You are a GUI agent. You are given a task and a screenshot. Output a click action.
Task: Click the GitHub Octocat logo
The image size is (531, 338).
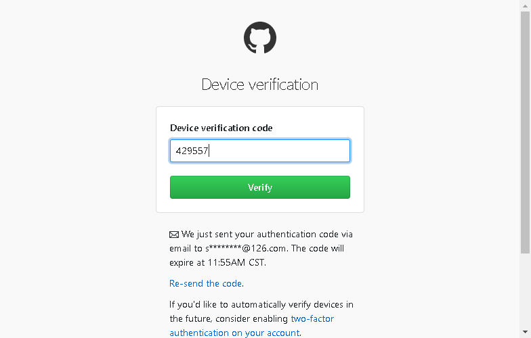(x=260, y=38)
